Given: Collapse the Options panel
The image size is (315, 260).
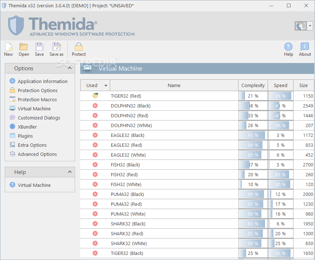Looking at the screenshot, I should click(x=70, y=68).
